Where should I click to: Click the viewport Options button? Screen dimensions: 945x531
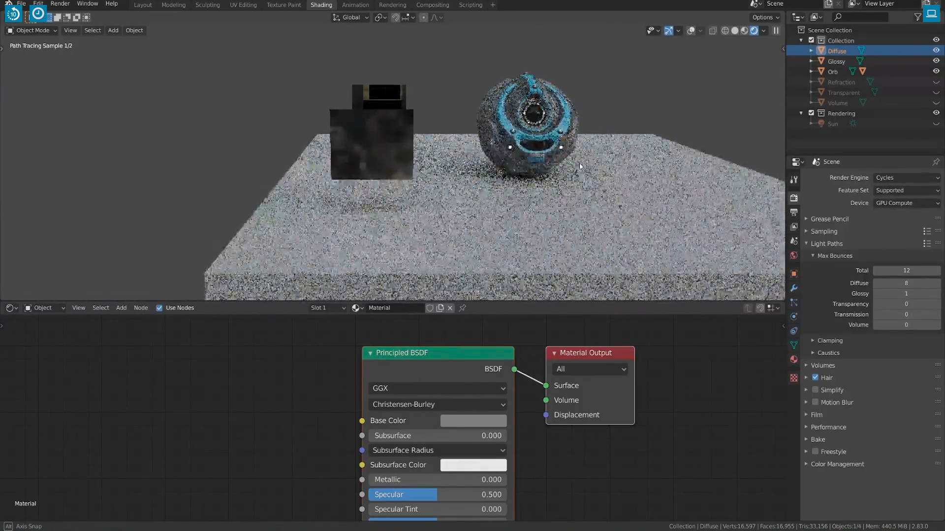pos(766,17)
